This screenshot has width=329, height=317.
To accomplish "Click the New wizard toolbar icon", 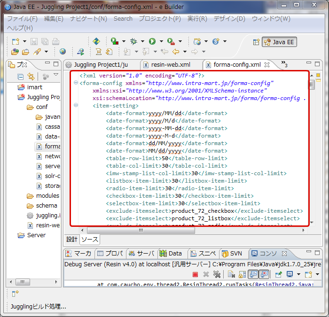I will (x=16, y=41).
